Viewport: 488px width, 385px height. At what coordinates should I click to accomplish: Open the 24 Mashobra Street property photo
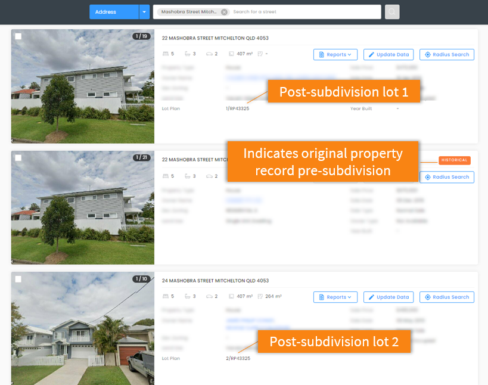(83, 328)
